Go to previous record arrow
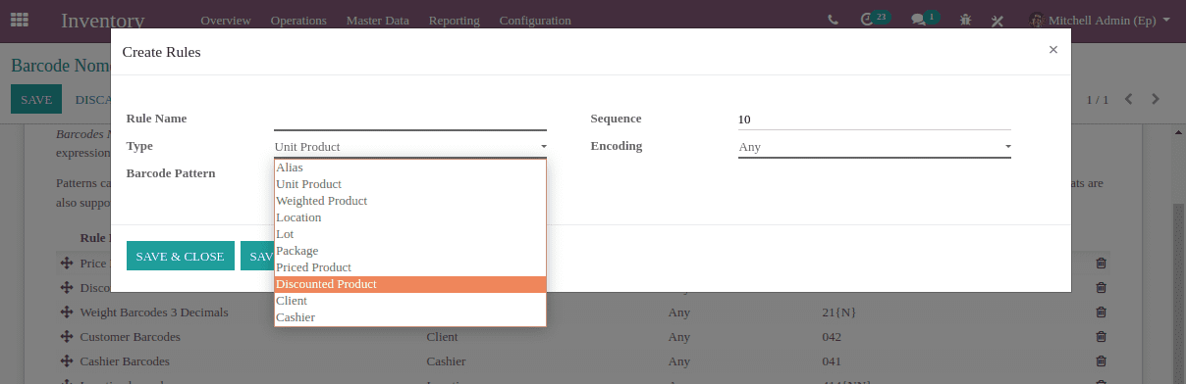The image size is (1186, 384). click(1129, 99)
